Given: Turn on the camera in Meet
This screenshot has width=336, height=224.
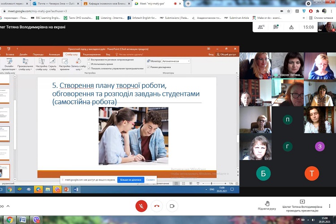Looking at the screenshot, I should (x=172, y=206).
